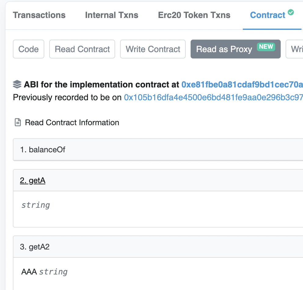This screenshot has height=290, width=303.
Task: Click the NEW badge on Read as Proxy
Action: (x=266, y=47)
